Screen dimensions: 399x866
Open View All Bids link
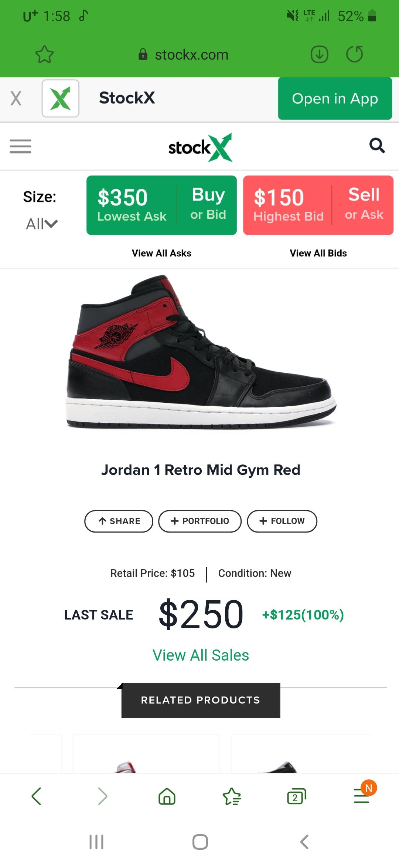pos(318,253)
